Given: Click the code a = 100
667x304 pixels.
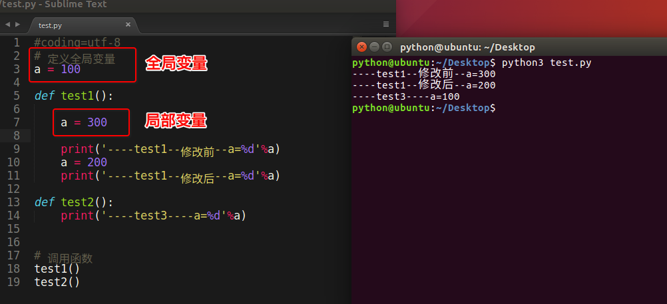Looking at the screenshot, I should [57, 69].
